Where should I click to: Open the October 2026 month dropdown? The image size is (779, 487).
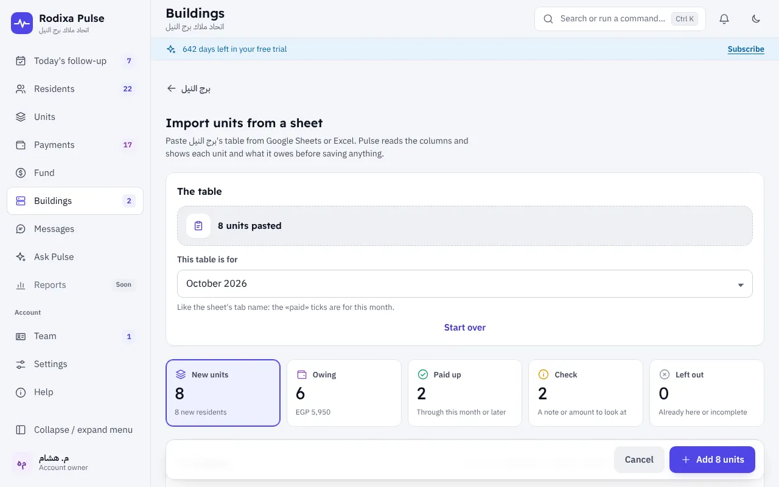tap(465, 284)
